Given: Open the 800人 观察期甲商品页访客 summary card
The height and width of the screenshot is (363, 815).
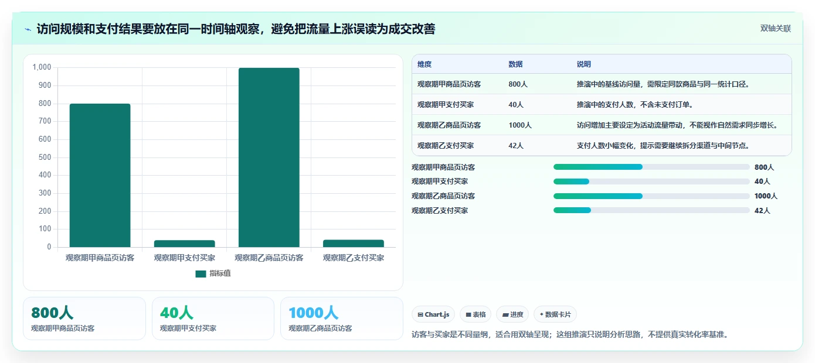Looking at the screenshot, I should click(x=84, y=319).
